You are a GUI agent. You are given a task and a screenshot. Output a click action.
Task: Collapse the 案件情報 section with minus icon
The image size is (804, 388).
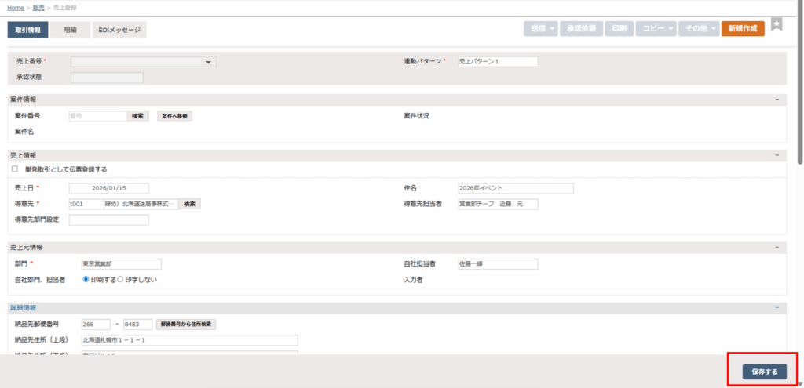point(777,100)
